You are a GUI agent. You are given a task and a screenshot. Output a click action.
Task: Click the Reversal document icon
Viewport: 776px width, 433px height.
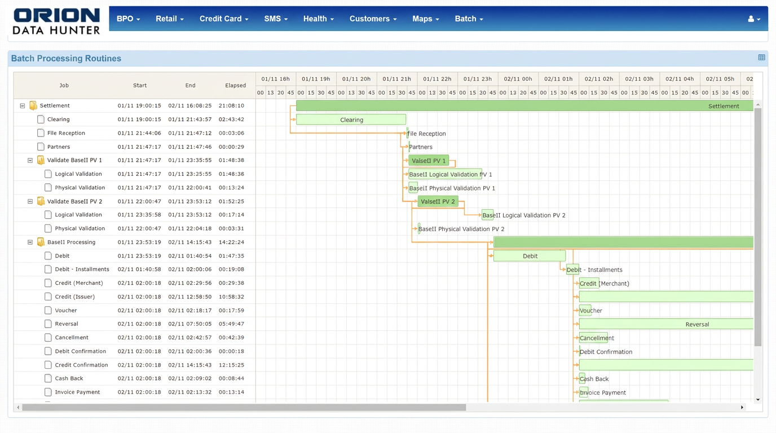pos(48,324)
